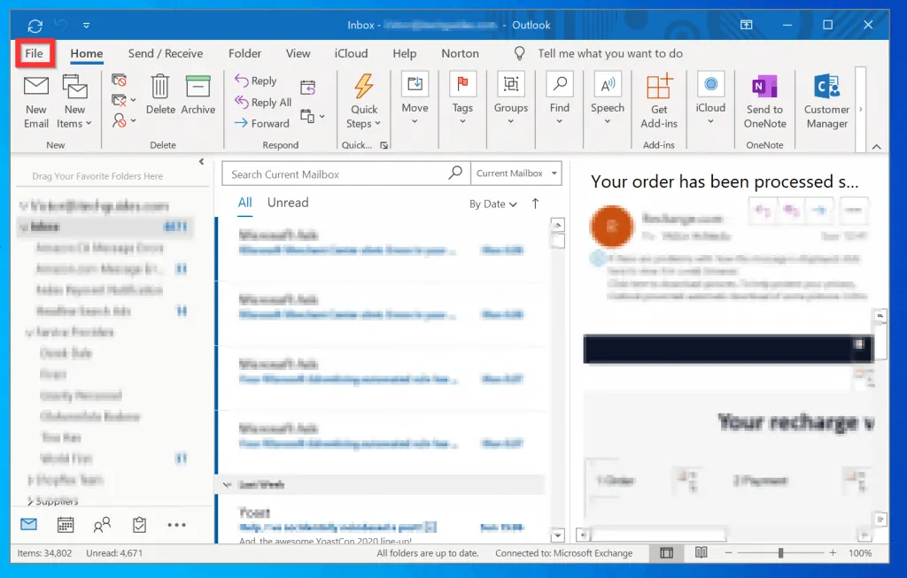
Task: Open the Junk dropdown icon
Action: click(x=123, y=120)
